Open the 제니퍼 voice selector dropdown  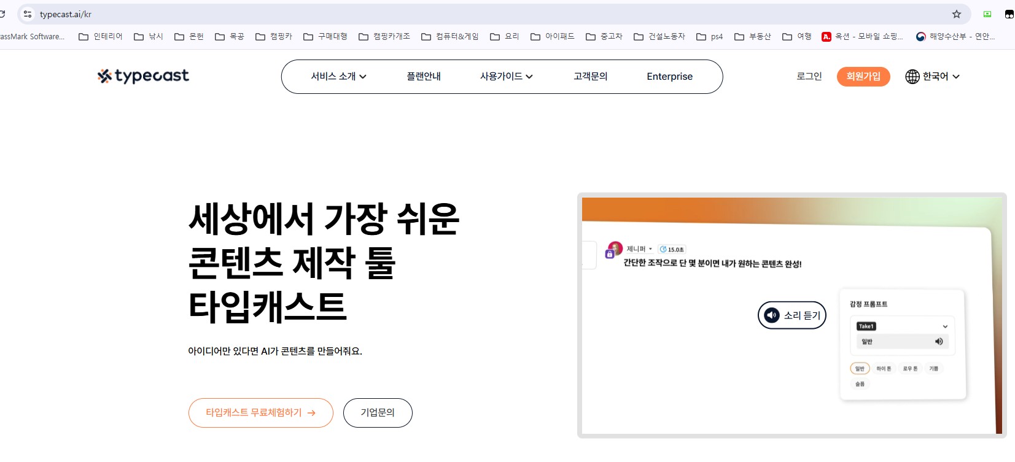(x=639, y=249)
